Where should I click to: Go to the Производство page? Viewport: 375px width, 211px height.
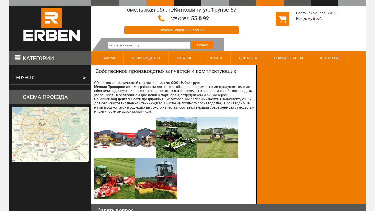(146, 58)
